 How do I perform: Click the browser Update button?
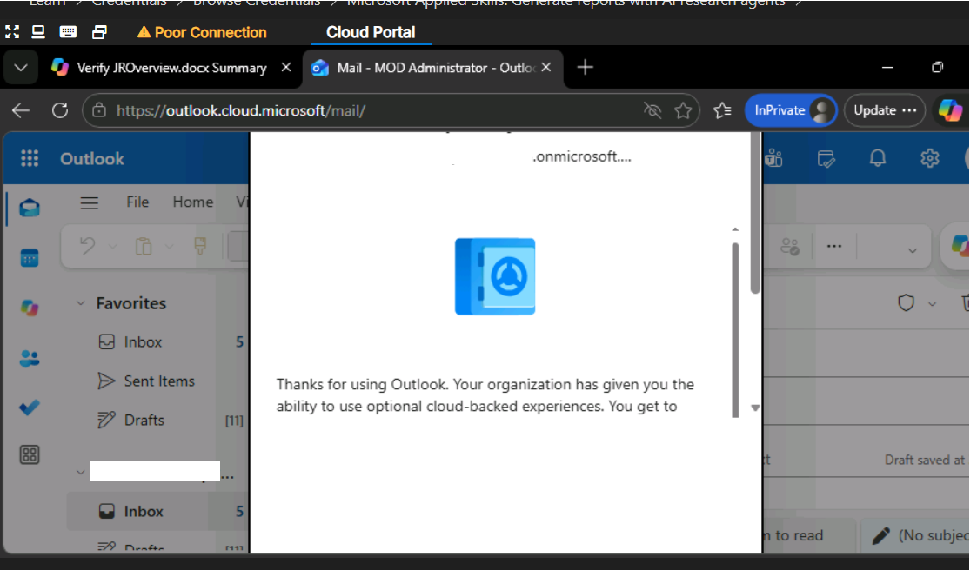click(885, 110)
